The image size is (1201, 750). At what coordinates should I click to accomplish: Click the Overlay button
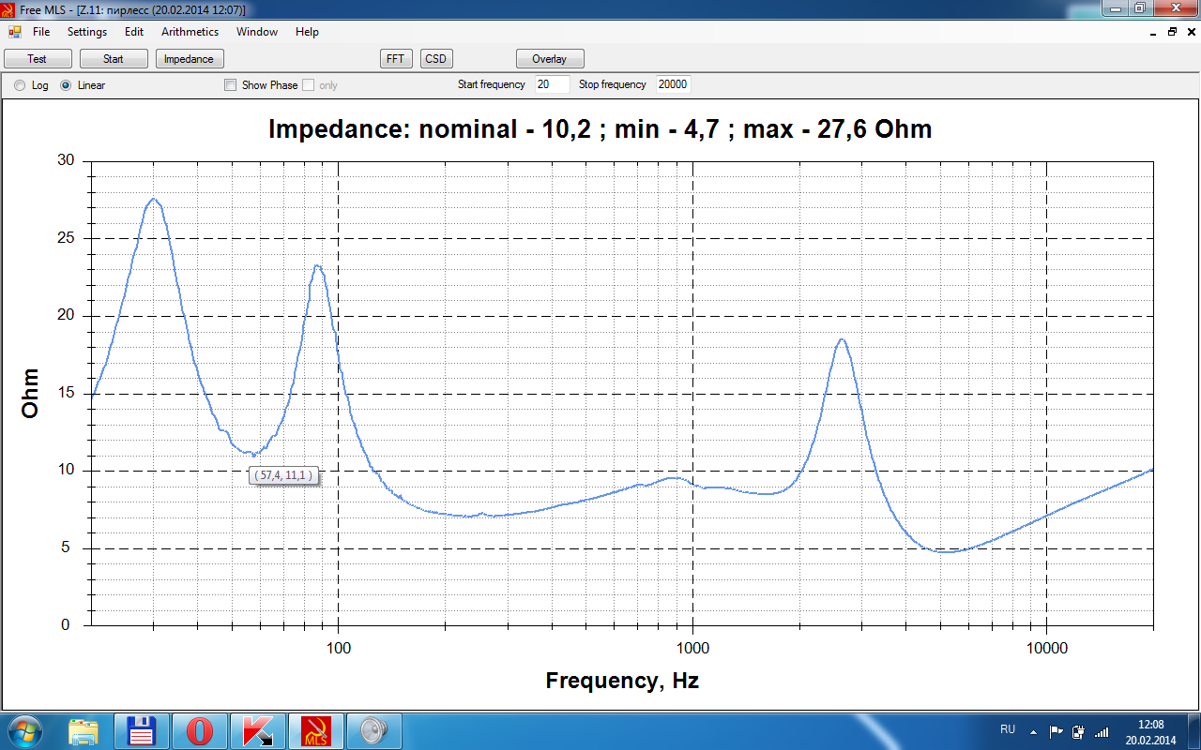click(x=550, y=59)
